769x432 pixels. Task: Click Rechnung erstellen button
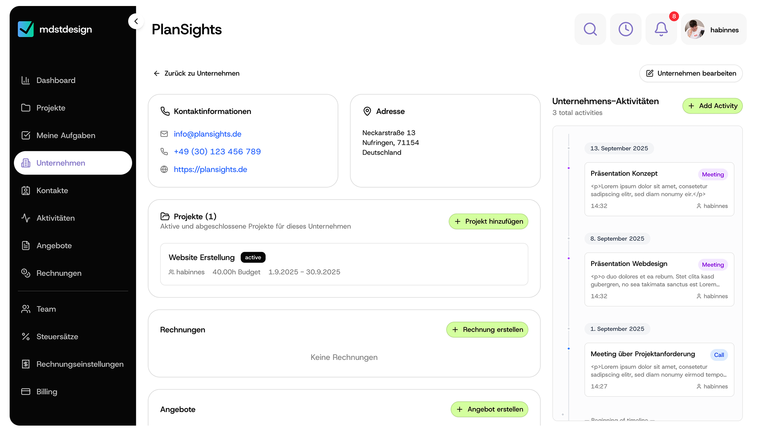coord(487,330)
